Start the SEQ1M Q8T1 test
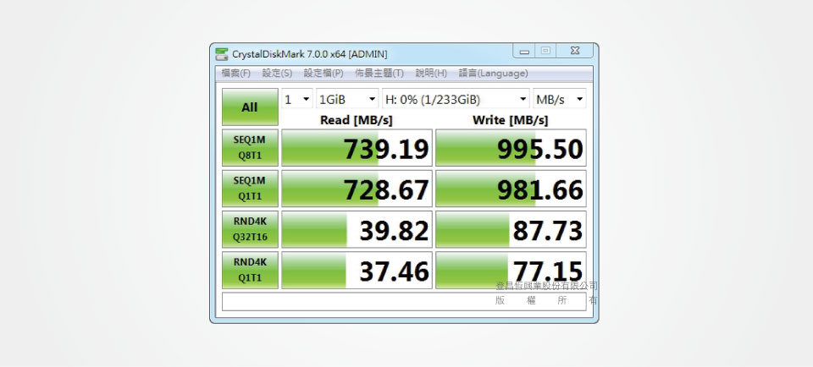813x367 pixels. (250, 147)
